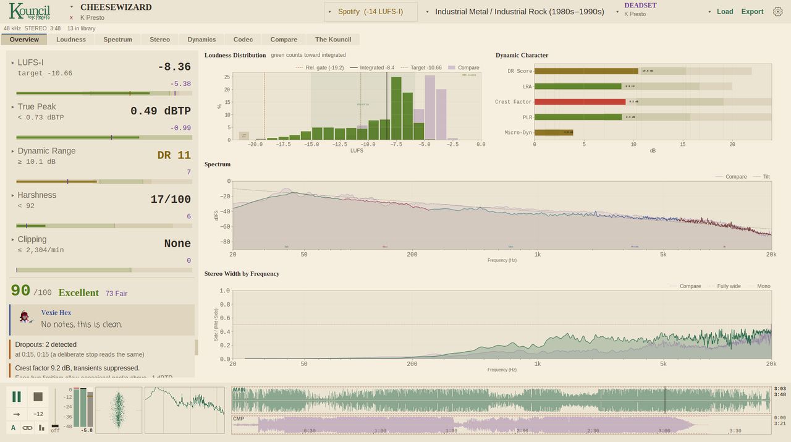Seek in the MAIN waveform timeline
Image resolution: width=791 pixels, height=442 pixels.
[x=501, y=400]
